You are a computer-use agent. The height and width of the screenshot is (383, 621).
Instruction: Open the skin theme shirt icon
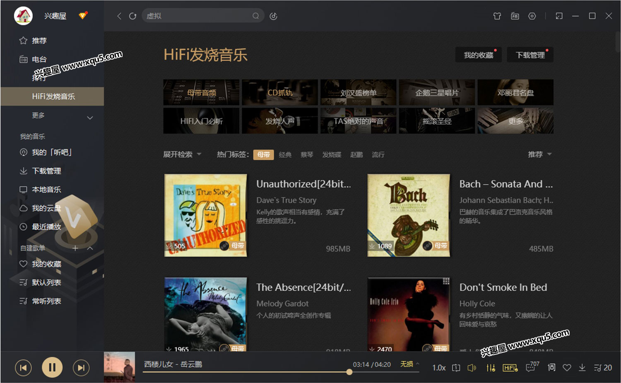pos(497,16)
